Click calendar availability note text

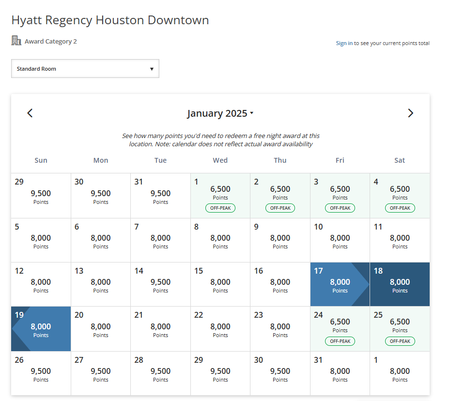[x=221, y=139]
